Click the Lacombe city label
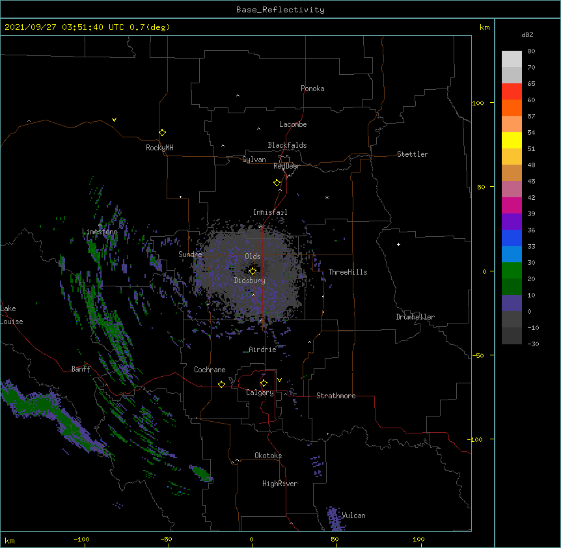Image resolution: width=561 pixels, height=548 pixels. 293,124
